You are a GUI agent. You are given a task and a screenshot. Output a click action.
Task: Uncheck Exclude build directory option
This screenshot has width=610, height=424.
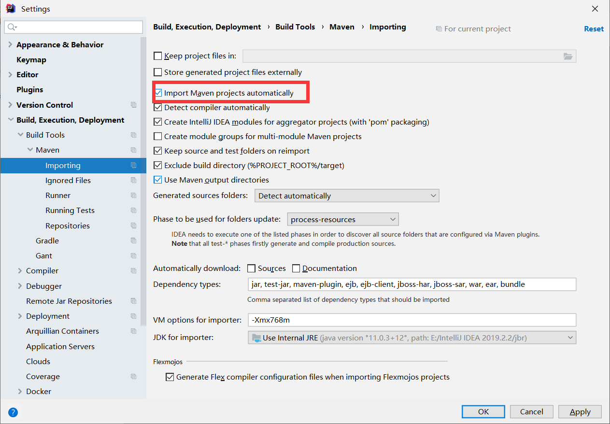157,165
